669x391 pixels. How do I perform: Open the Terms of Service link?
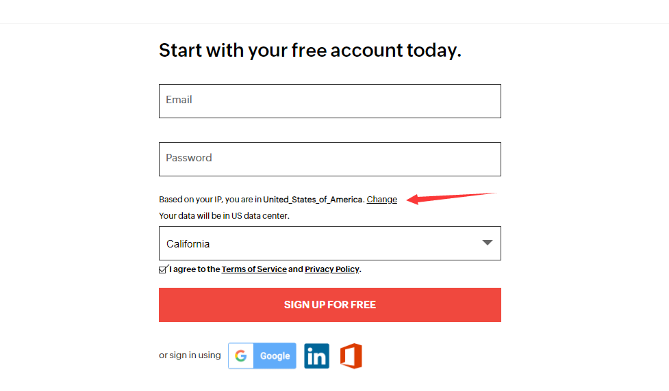(254, 269)
